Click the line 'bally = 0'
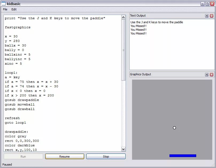The height and width of the screenshot is (168, 216). [14, 50]
